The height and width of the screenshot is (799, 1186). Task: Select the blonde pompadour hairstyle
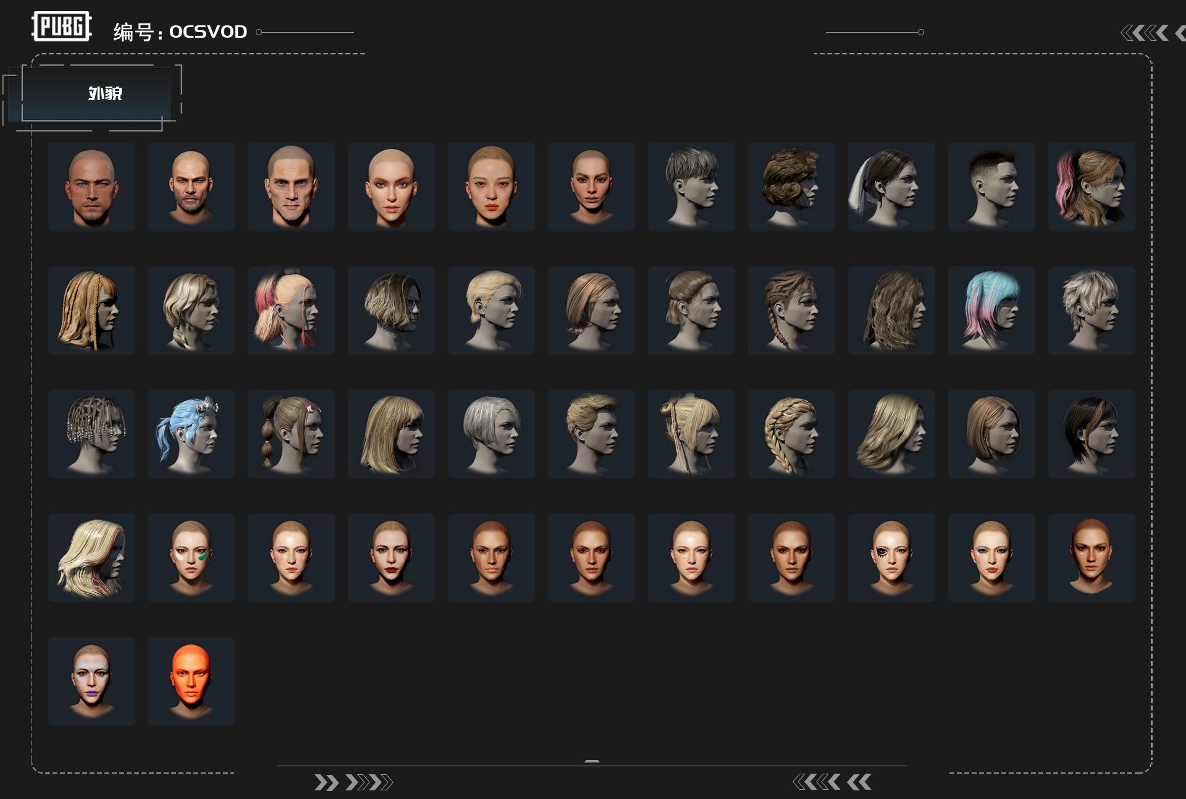point(591,434)
